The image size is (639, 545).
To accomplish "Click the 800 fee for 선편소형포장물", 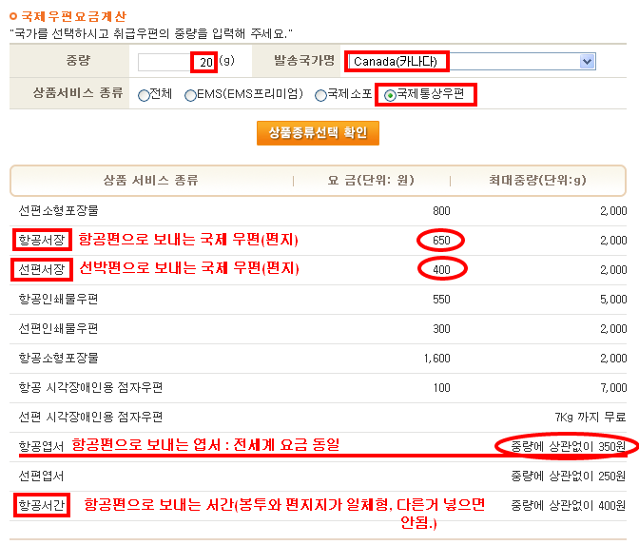I will pos(441,211).
